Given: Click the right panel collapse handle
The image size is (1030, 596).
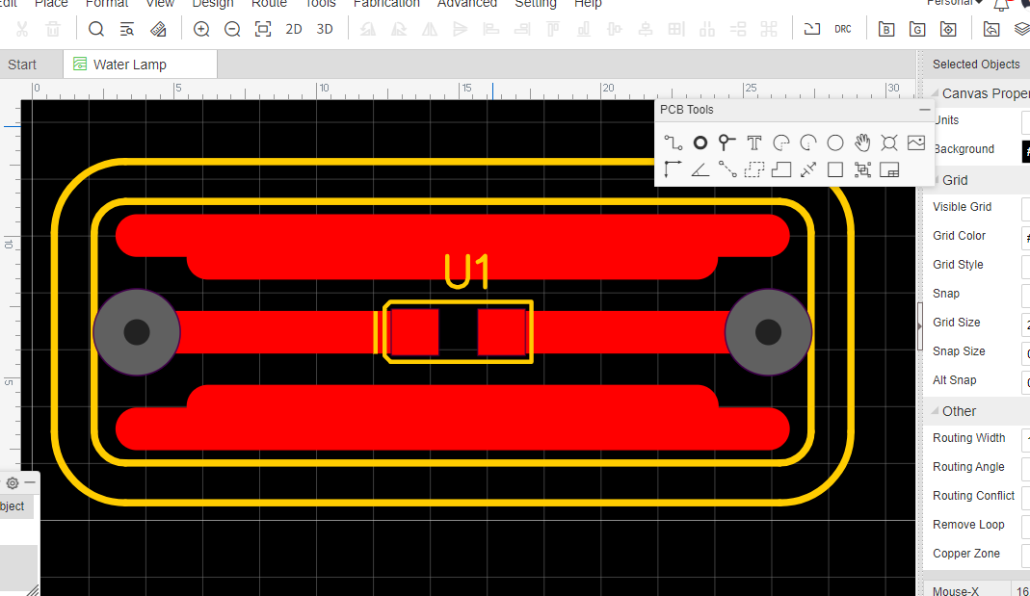Looking at the screenshot, I should point(919,326).
